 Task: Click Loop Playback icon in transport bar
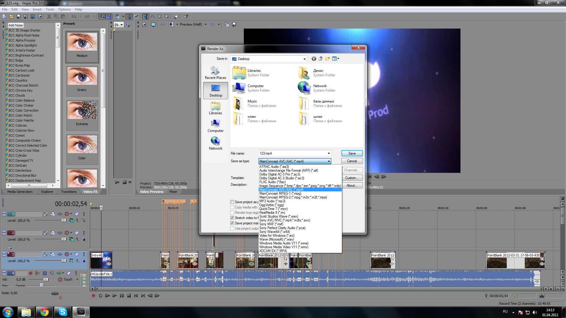click(x=101, y=296)
